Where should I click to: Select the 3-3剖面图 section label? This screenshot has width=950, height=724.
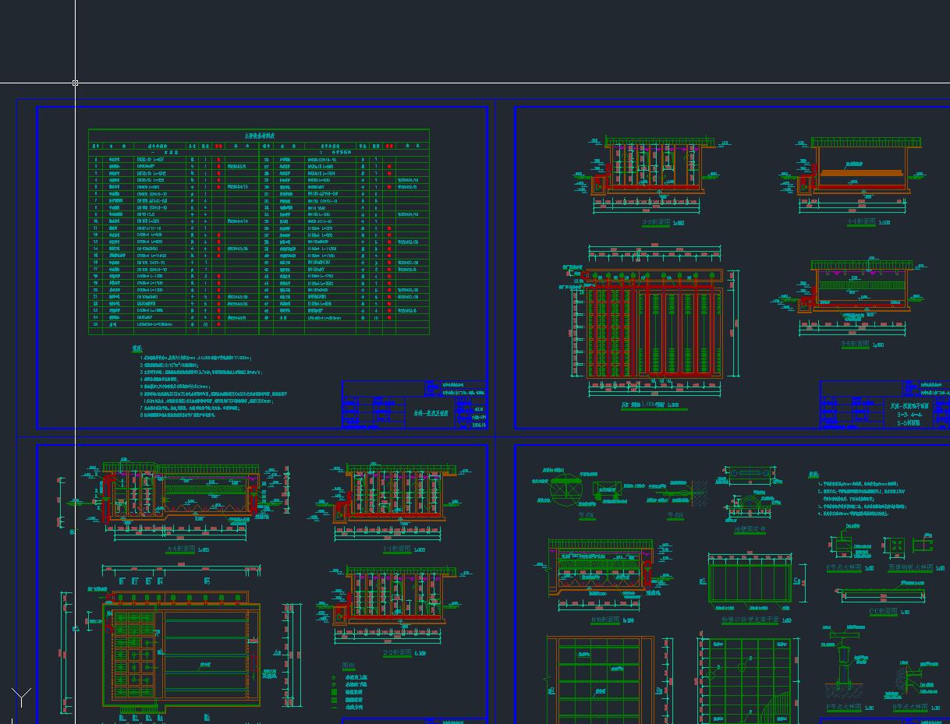pyautogui.click(x=656, y=222)
